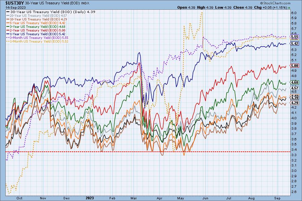Select the 1-Year US Treasury Yield legend entry
Viewport: 302px width, 201px height.
36,34
